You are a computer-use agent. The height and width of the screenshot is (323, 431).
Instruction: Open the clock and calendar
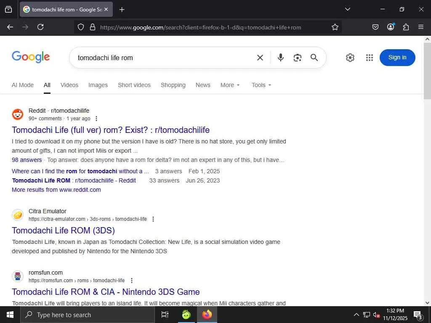(x=395, y=315)
